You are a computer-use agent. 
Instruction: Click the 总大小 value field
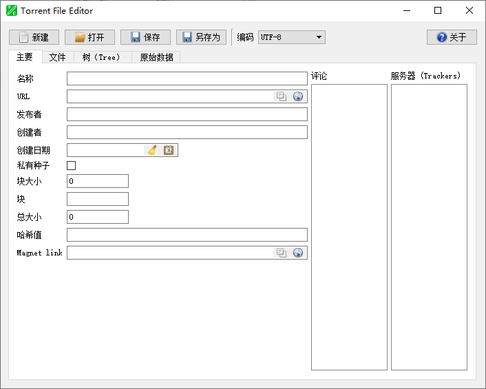coord(98,217)
